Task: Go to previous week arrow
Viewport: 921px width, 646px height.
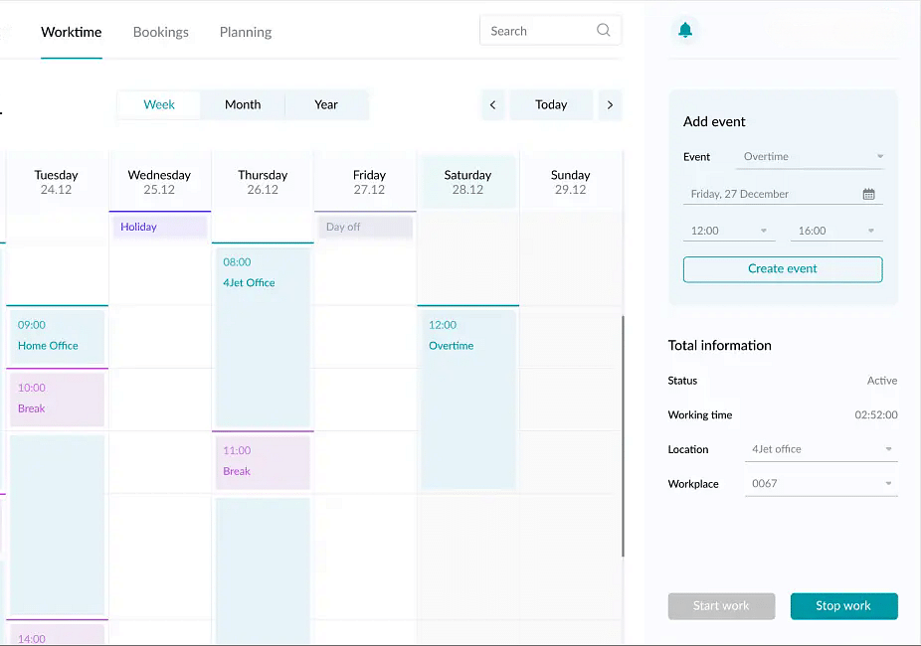Action: [x=492, y=105]
